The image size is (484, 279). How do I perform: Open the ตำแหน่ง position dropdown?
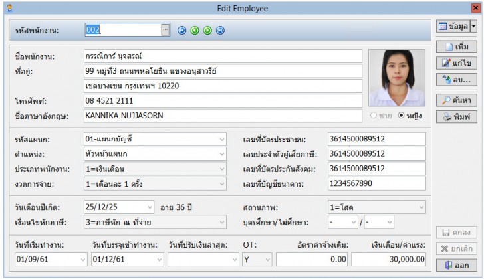coord(221,154)
